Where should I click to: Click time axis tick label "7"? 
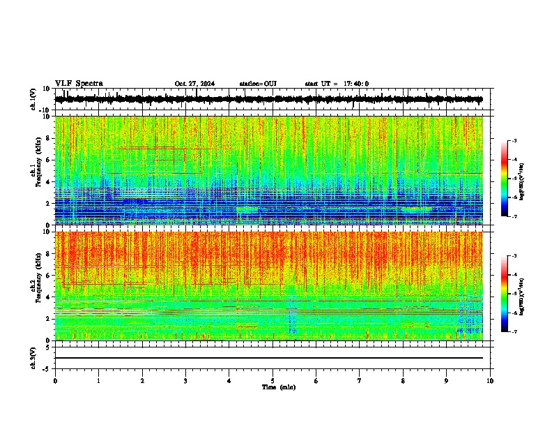click(360, 381)
